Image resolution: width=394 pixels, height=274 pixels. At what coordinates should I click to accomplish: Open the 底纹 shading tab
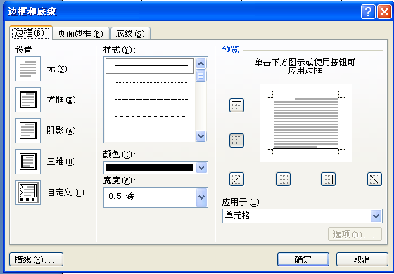(x=130, y=34)
